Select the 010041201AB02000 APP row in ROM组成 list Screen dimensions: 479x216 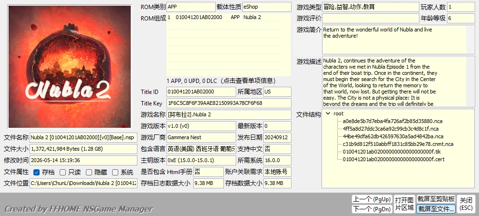224,18
